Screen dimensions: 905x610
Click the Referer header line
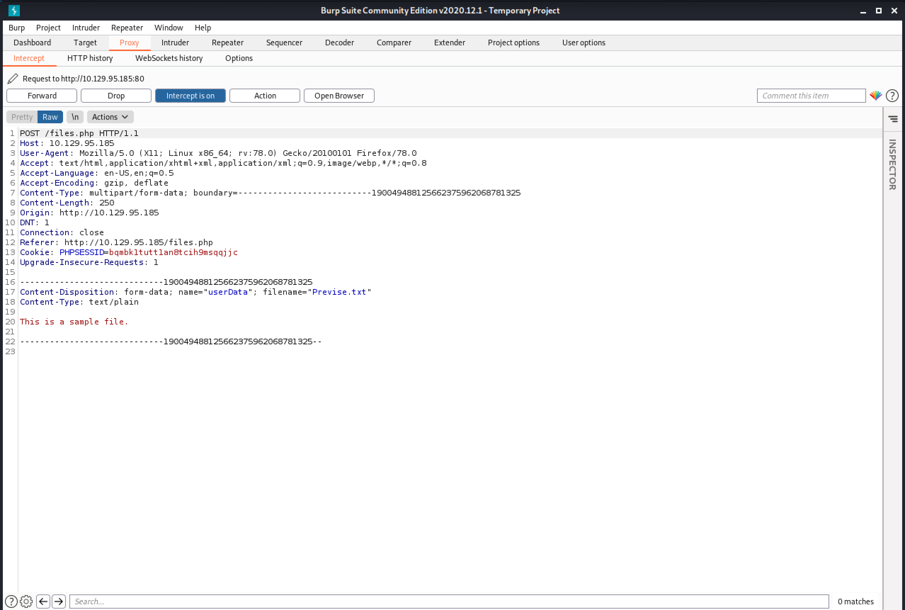pyautogui.click(x=116, y=242)
